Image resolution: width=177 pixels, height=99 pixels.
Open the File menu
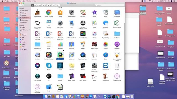(12, 1)
